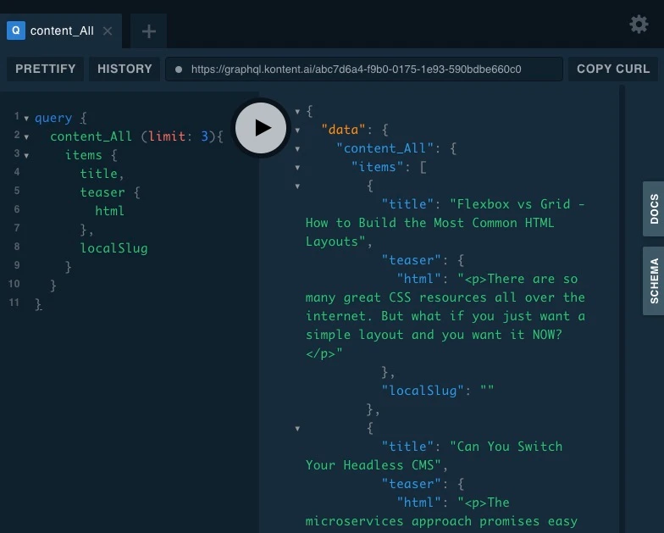664x533 pixels.
Task: Close the content_All tab
Action: (x=108, y=31)
